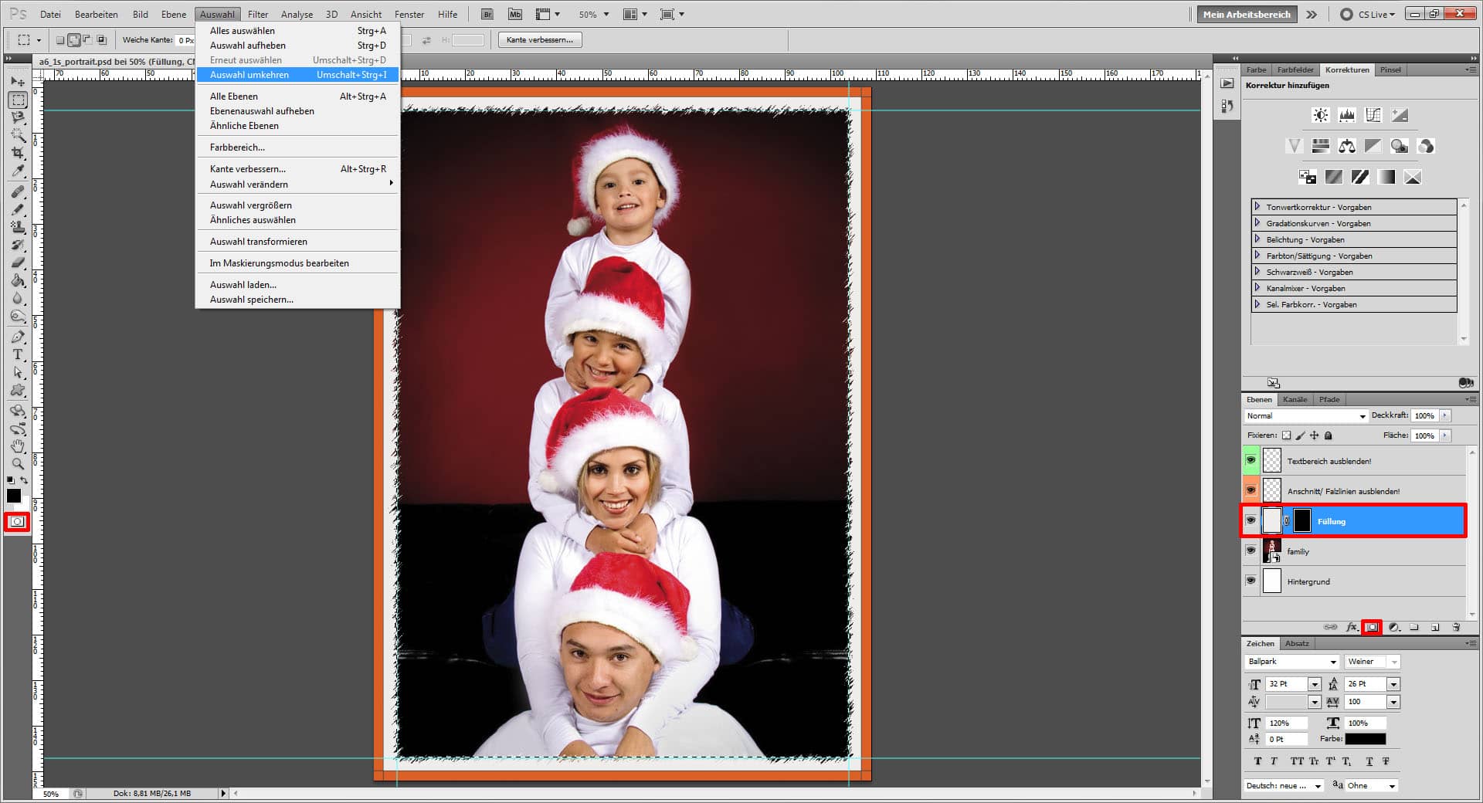1483x803 pixels.
Task: Switch to the Kanäle tab
Action: (1295, 399)
